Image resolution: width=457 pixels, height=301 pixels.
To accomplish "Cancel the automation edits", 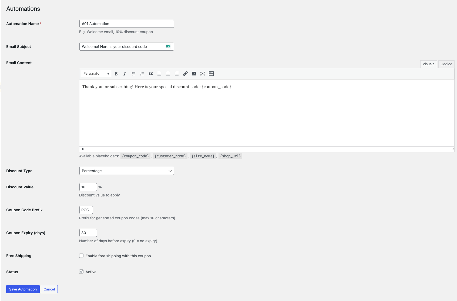I will 49,289.
